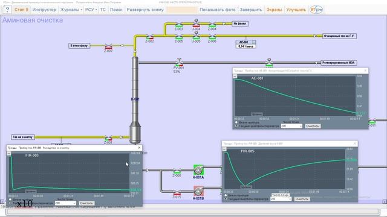Select valve Z-007 on the atmosphere line
Screen dimensions: 387x217
tap(108, 46)
